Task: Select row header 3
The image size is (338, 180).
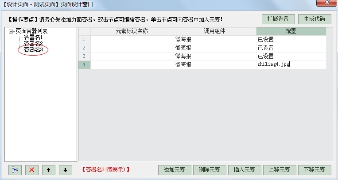Action: tap(84, 56)
